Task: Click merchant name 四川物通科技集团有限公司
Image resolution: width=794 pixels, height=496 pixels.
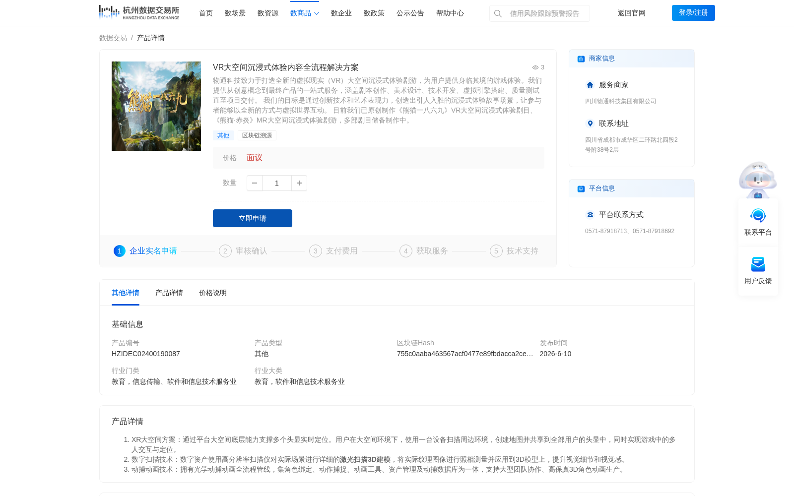Action: click(621, 101)
